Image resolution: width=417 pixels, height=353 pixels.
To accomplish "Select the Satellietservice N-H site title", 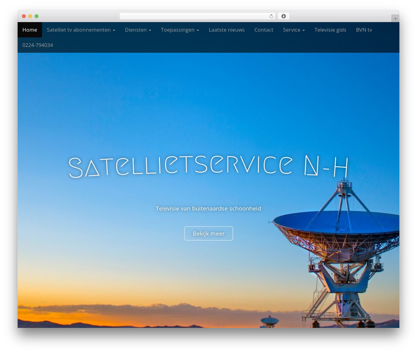I will pos(208,166).
